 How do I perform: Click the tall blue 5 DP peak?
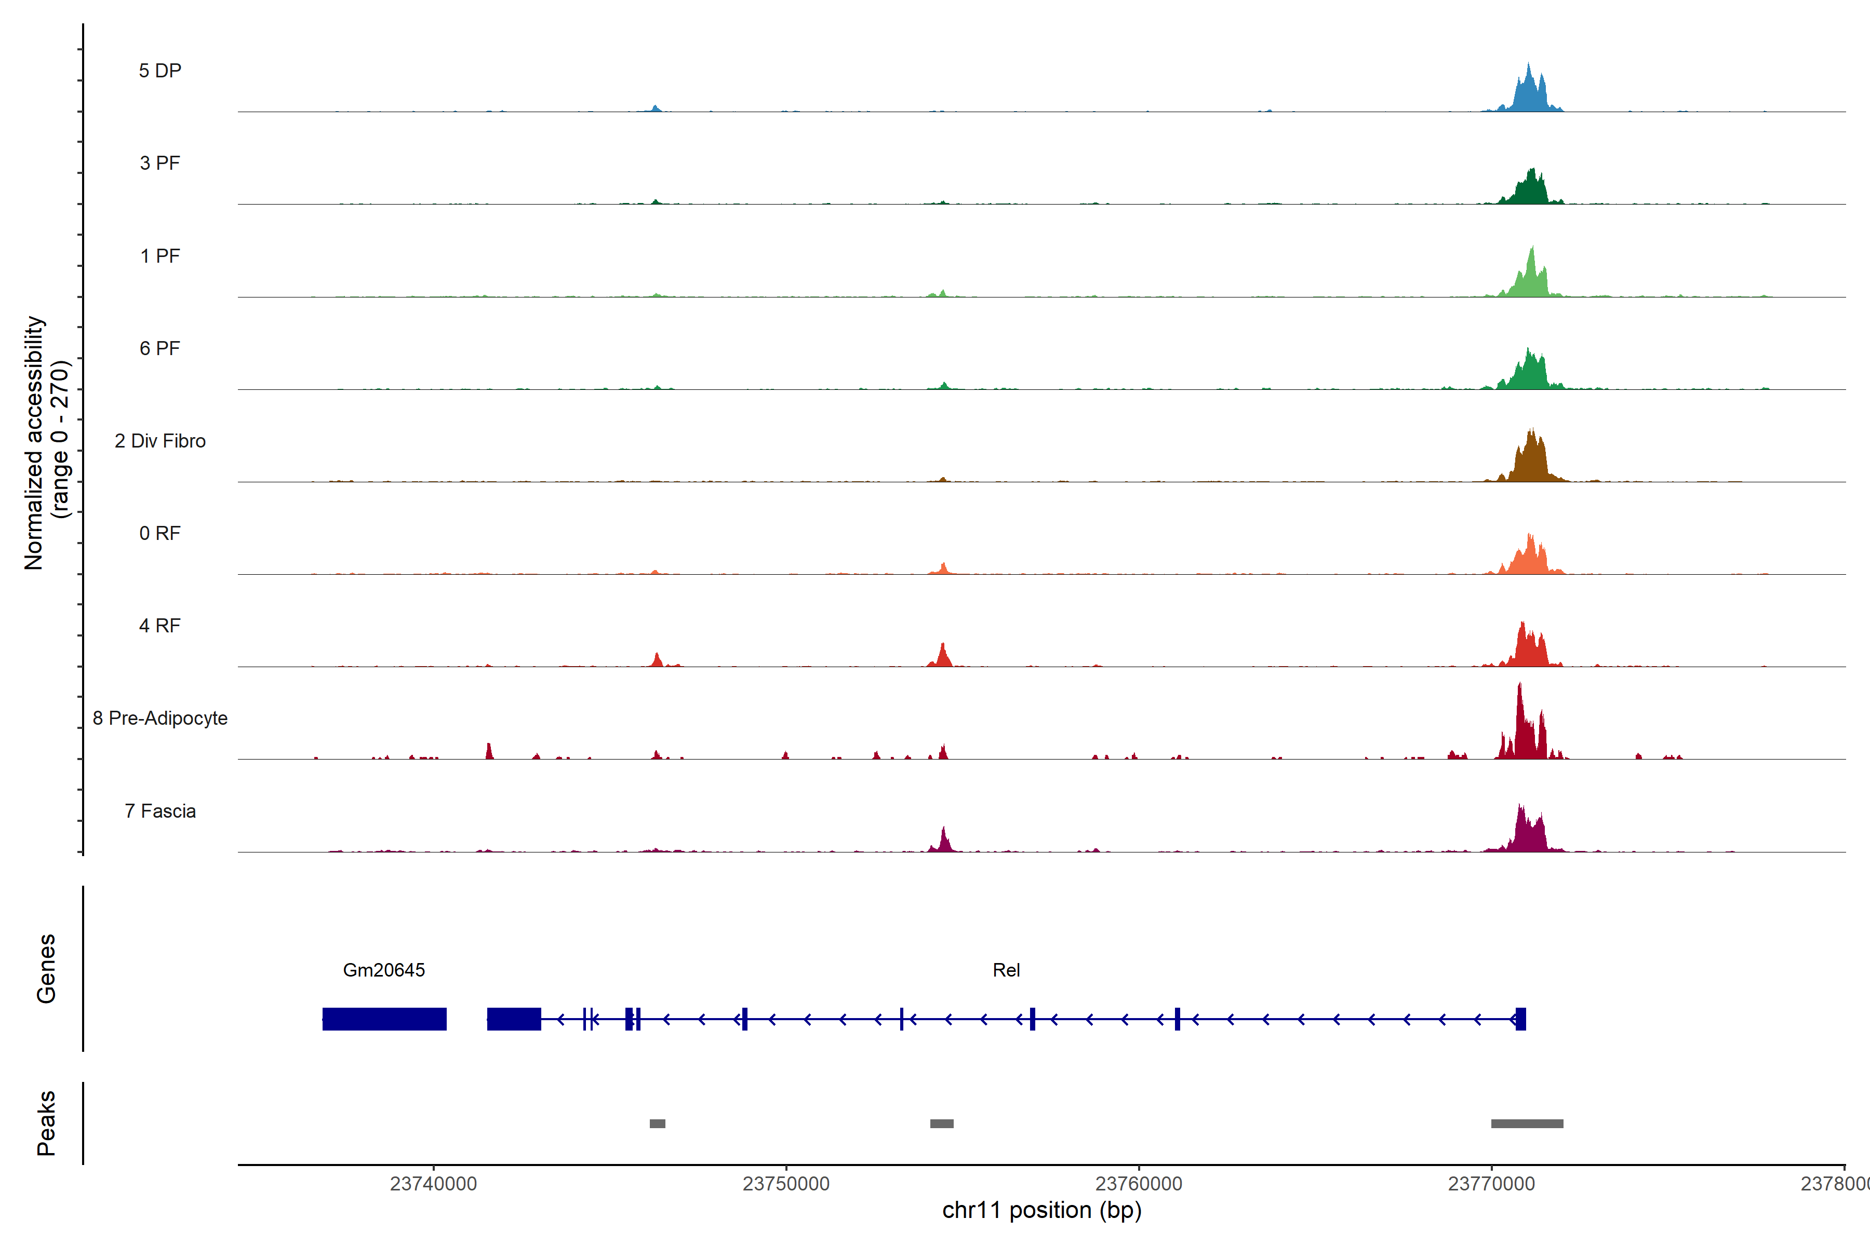pyautogui.click(x=1528, y=94)
